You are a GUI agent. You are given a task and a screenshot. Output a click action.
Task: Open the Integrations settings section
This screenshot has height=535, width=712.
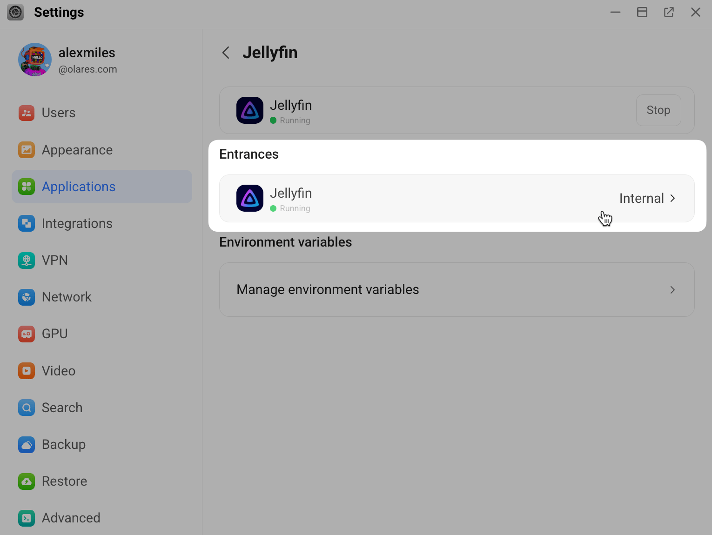coord(102,223)
